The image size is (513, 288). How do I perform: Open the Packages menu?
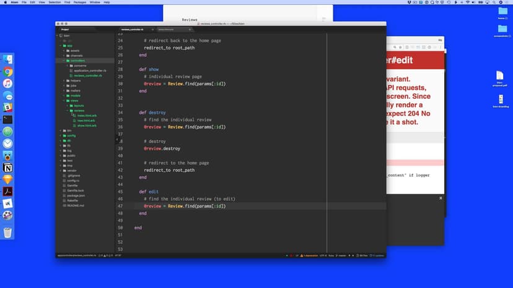79,2
